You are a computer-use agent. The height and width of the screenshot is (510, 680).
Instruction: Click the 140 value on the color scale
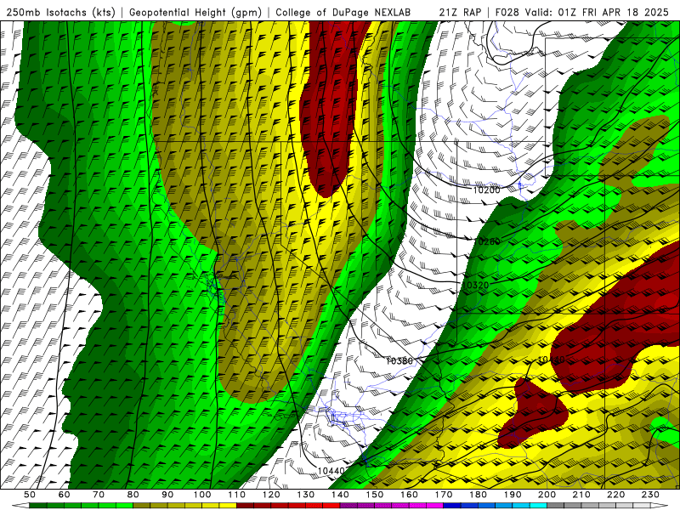(x=340, y=495)
